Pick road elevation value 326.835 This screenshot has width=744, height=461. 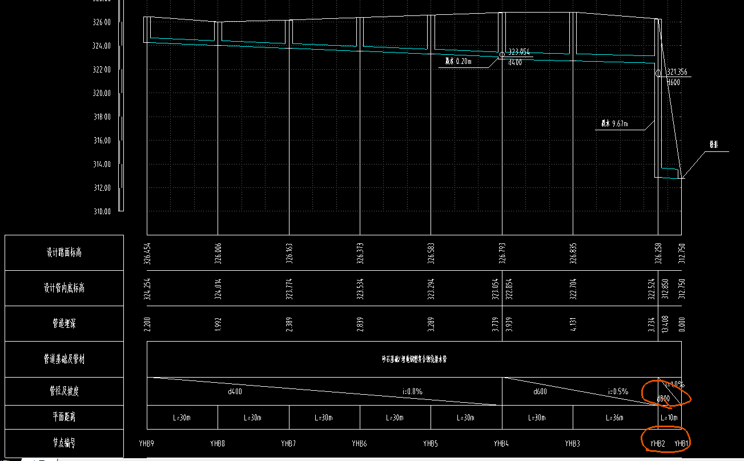click(x=573, y=252)
